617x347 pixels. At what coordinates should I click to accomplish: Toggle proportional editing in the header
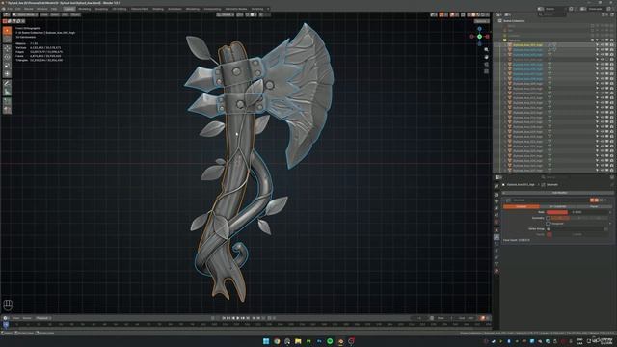[x=261, y=15]
